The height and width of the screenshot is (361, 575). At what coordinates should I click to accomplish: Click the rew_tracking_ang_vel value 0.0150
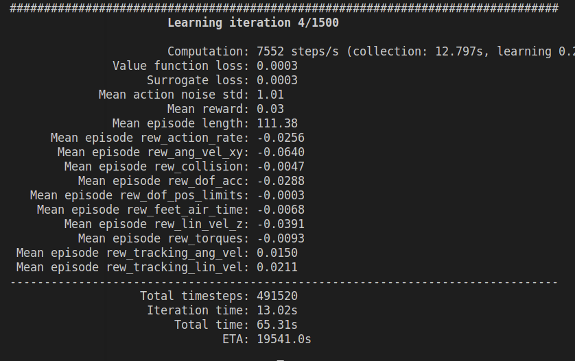277,253
